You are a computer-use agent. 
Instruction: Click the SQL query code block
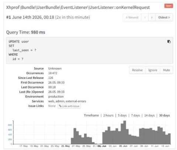click(90, 50)
